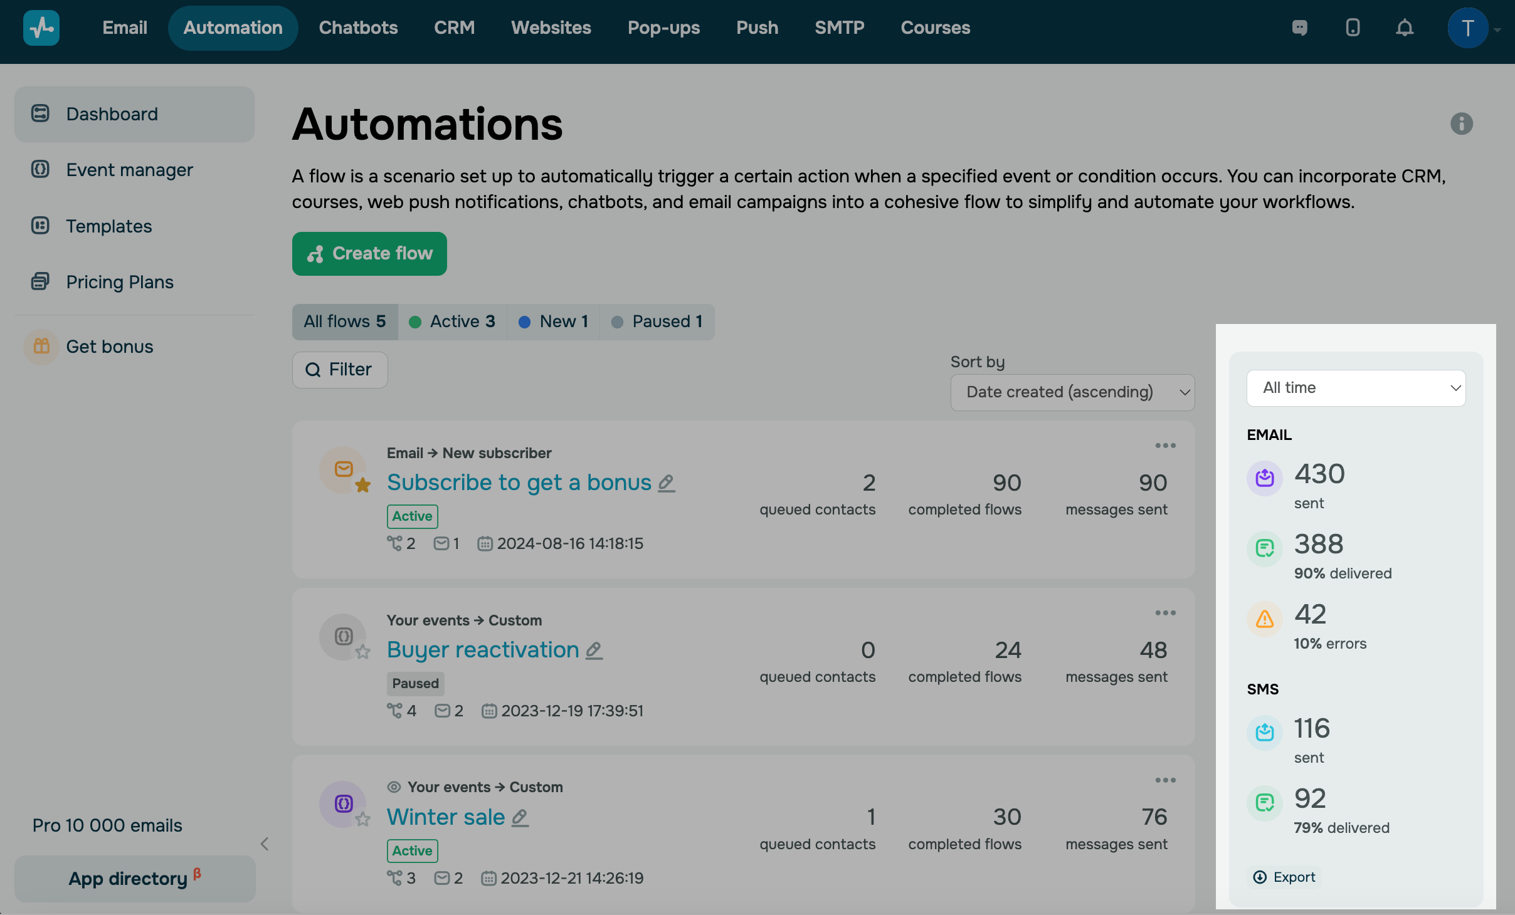This screenshot has height=915, width=1515.
Task: Click the pencil icon next to Winter sale
Action: [x=520, y=818]
